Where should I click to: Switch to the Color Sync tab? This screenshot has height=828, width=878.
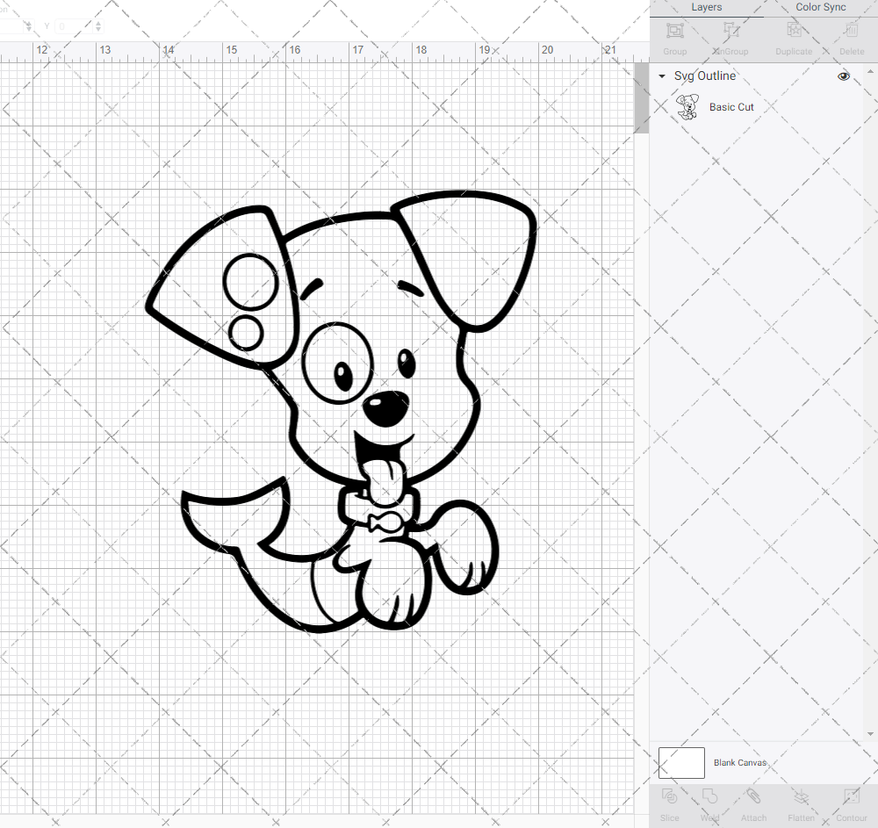tap(820, 7)
